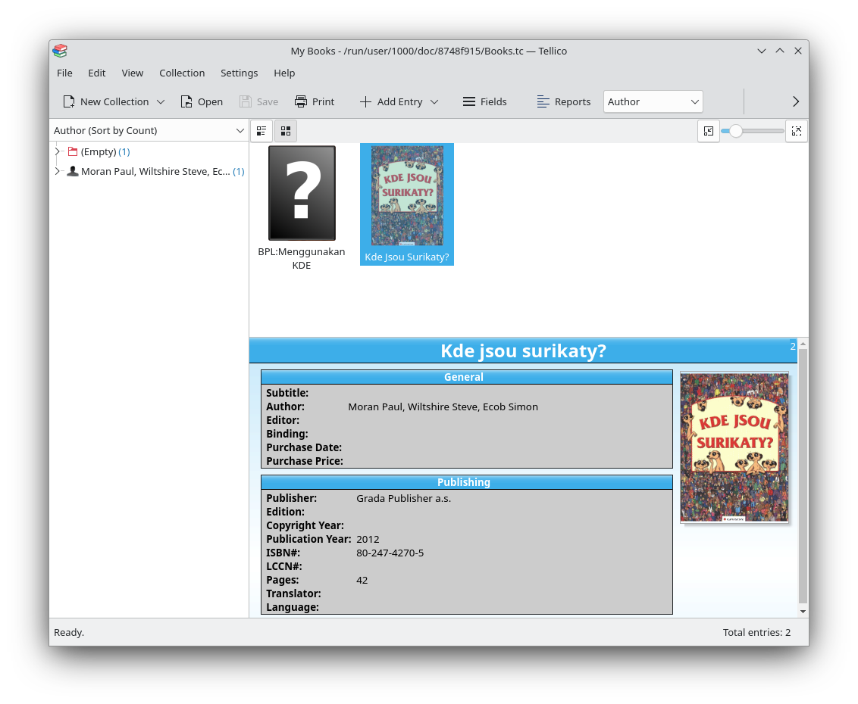Open the New Collection dropdown arrow
The height and width of the screenshot is (704, 858).
click(161, 101)
